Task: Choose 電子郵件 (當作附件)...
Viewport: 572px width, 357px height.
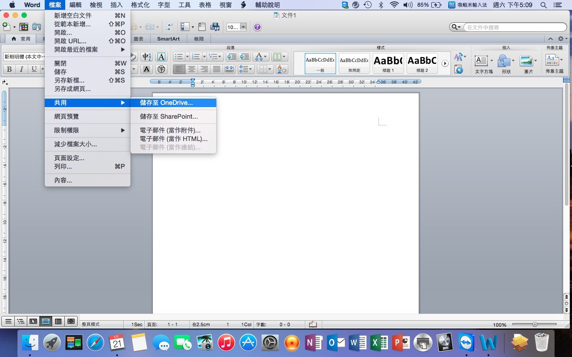Action: 173,130
